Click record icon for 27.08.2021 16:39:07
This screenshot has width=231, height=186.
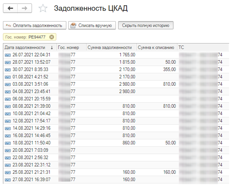(8, 180)
